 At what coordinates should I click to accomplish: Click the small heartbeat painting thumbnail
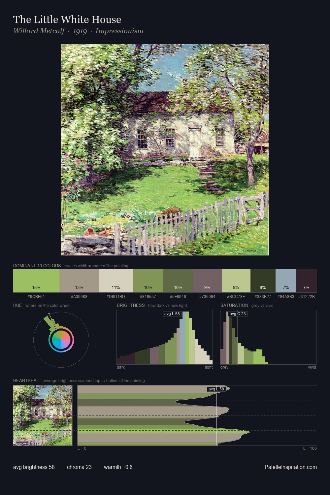pos(43,415)
